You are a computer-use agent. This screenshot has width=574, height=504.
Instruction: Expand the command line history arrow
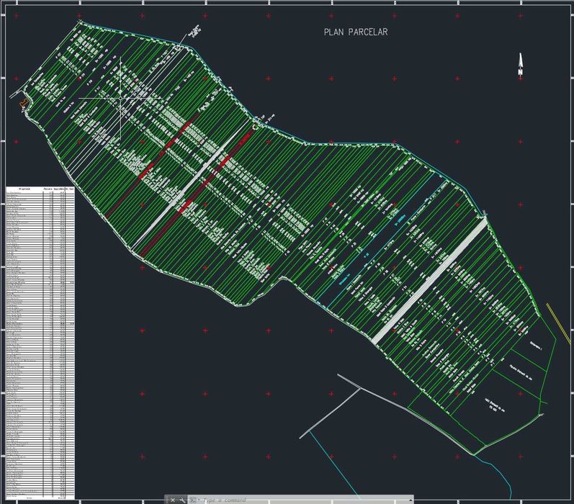coord(411,500)
